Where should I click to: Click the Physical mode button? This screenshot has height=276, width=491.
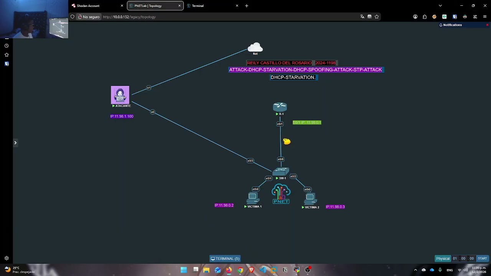click(443, 258)
